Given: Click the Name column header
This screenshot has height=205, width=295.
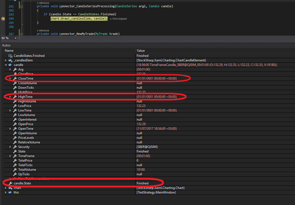Looking at the screenshot, I should (x=9, y=51).
